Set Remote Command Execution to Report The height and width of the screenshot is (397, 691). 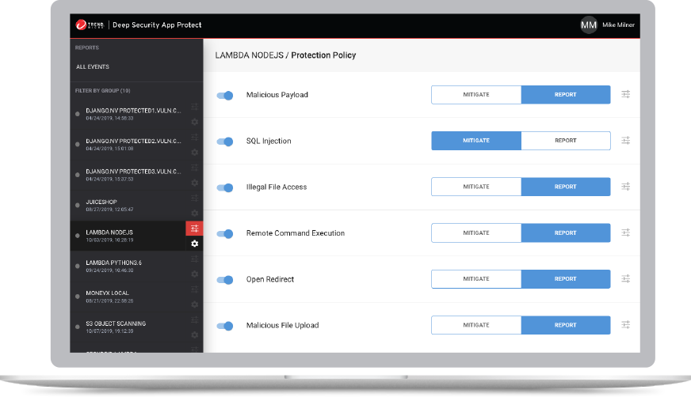click(566, 233)
